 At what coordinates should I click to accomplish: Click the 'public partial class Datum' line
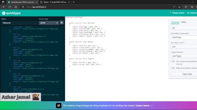pos(81,42)
